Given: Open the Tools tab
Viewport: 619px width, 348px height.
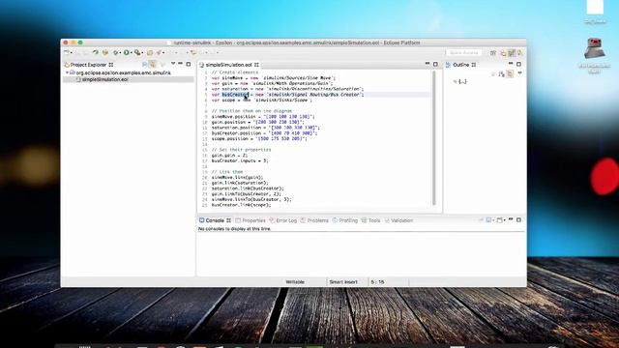Looking at the screenshot, I should 370,220.
